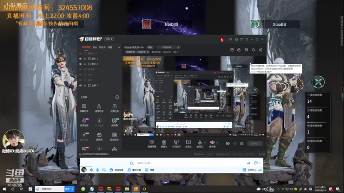This screenshot has width=344, height=193.
Task: Click the taskbar clock
Action: pos(320,189)
